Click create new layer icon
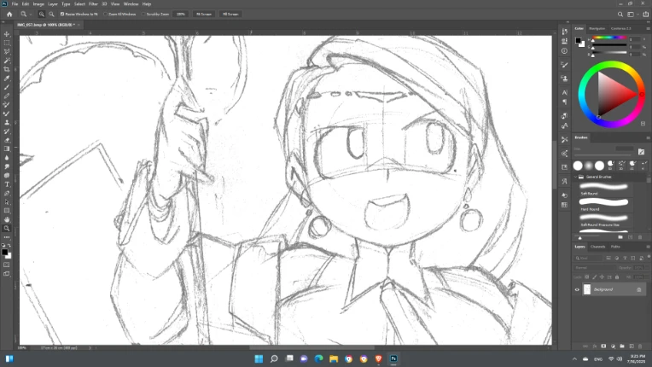Screen dimensions: 652x367 [632, 347]
